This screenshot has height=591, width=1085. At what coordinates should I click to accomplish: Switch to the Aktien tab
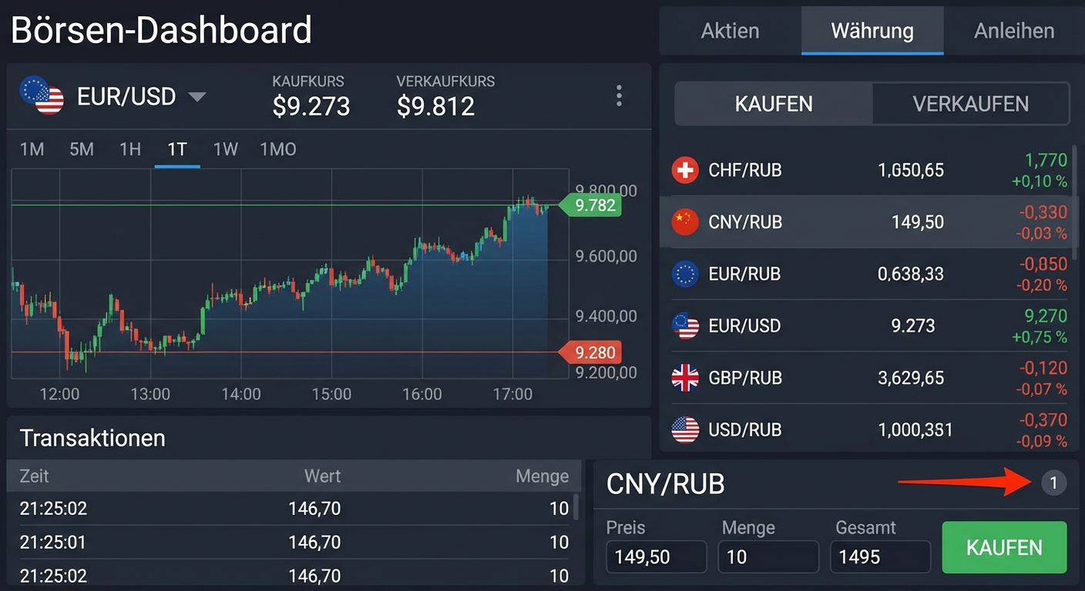pyautogui.click(x=729, y=31)
